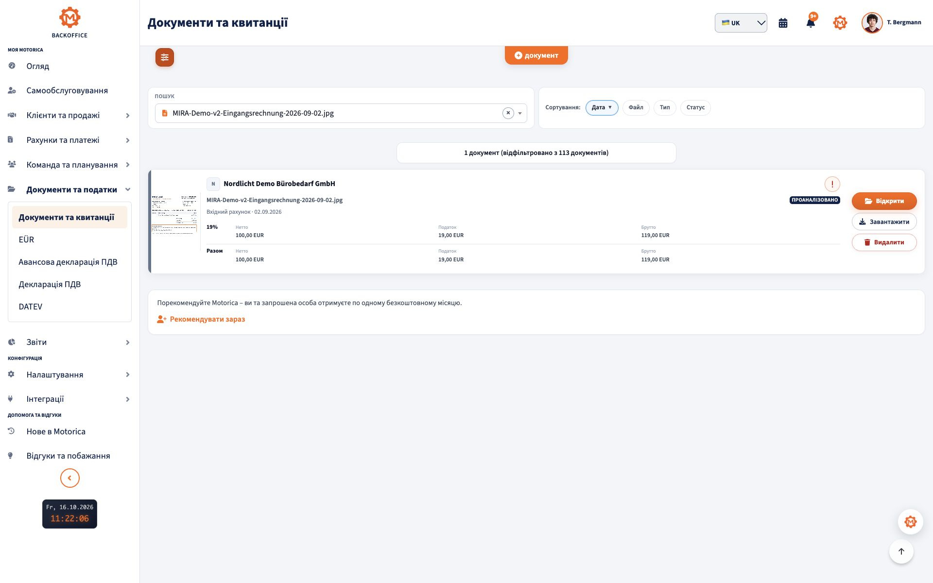The width and height of the screenshot is (933, 583).
Task: Click the Огляд dashboard icon
Action: (12, 66)
